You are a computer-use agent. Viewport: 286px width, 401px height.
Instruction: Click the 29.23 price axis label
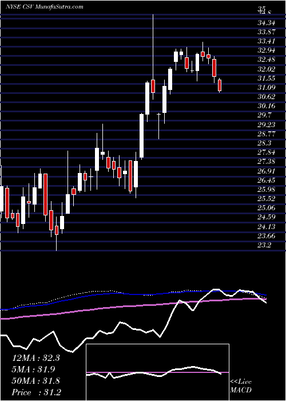point(266,124)
